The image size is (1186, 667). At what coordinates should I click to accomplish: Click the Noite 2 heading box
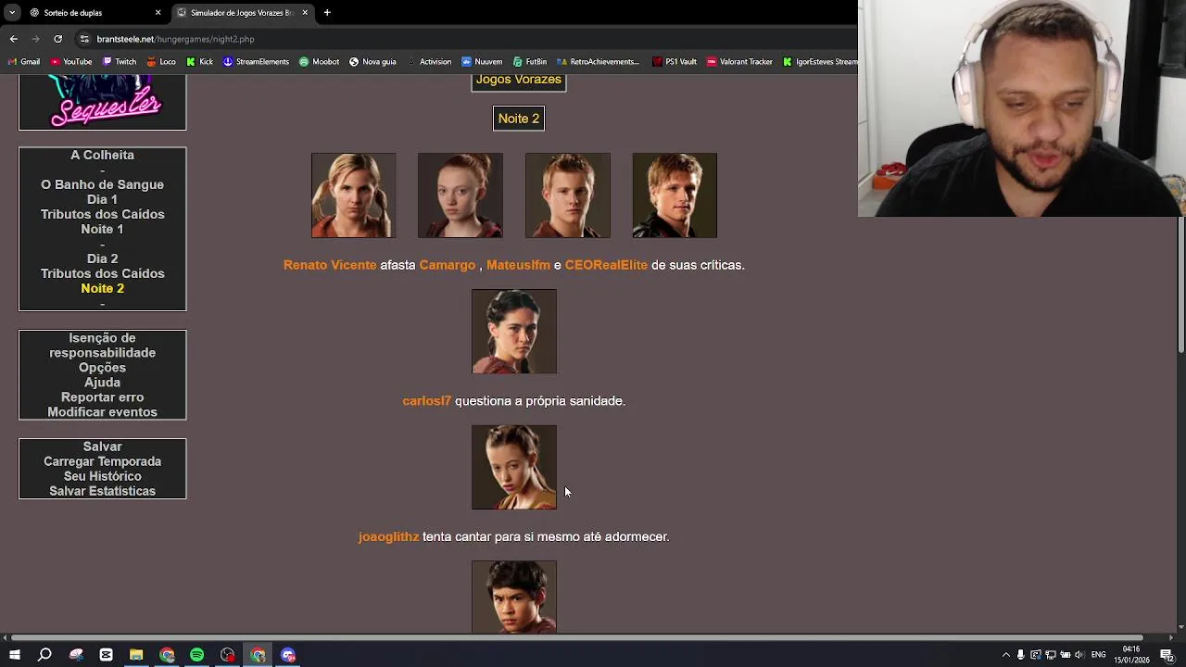tap(519, 119)
